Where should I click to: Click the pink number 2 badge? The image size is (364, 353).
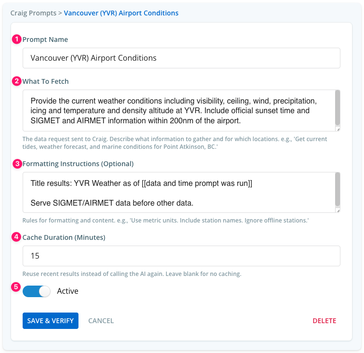(17, 81)
